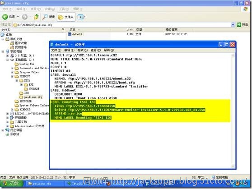Screen dimensions: 252x189
Task: Expand Documents and Settings tree node
Action: pos(12,68)
